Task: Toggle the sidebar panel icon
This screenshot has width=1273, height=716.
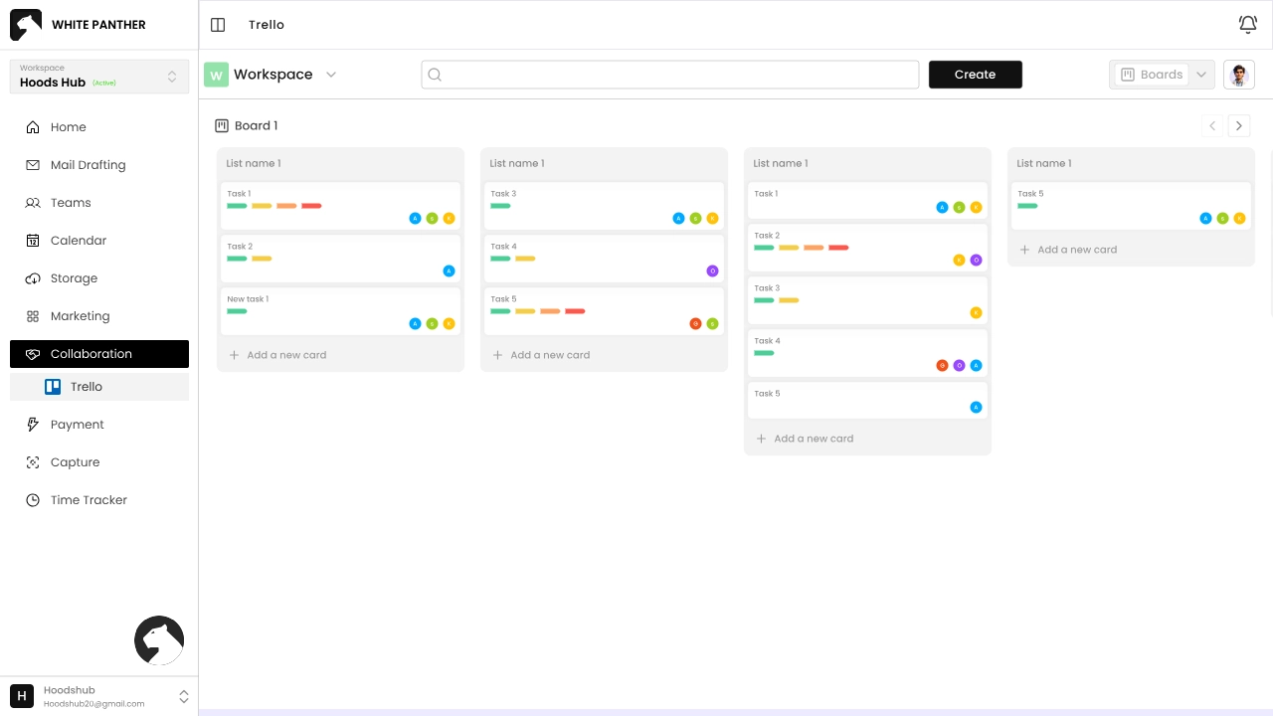Action: tap(219, 25)
